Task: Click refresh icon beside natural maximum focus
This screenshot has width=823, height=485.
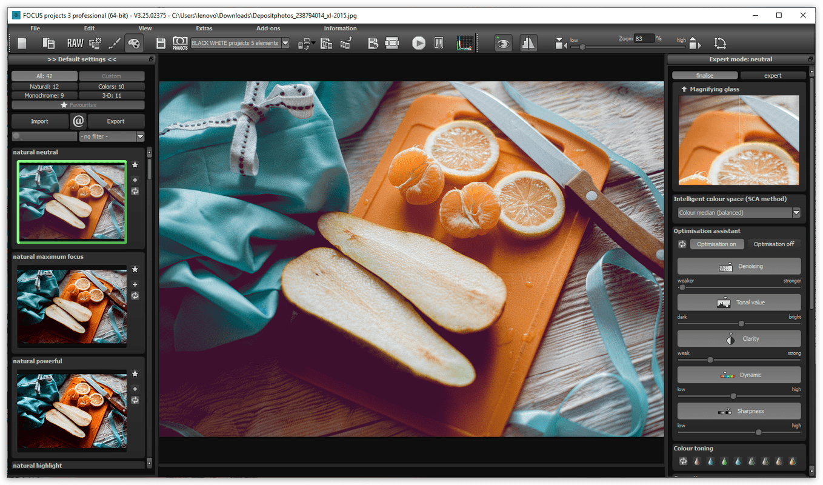Action: pyautogui.click(x=135, y=296)
